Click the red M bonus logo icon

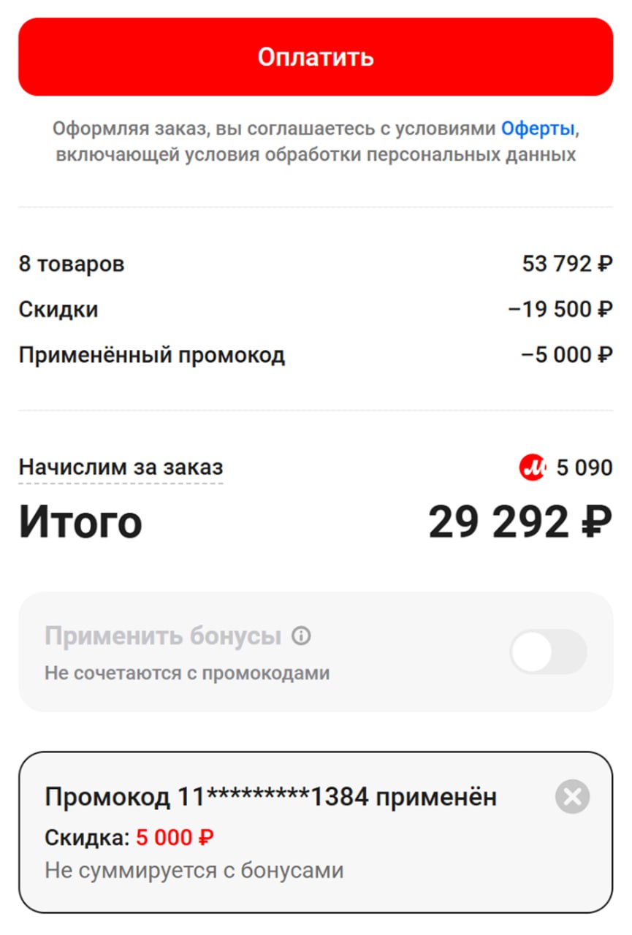533,467
